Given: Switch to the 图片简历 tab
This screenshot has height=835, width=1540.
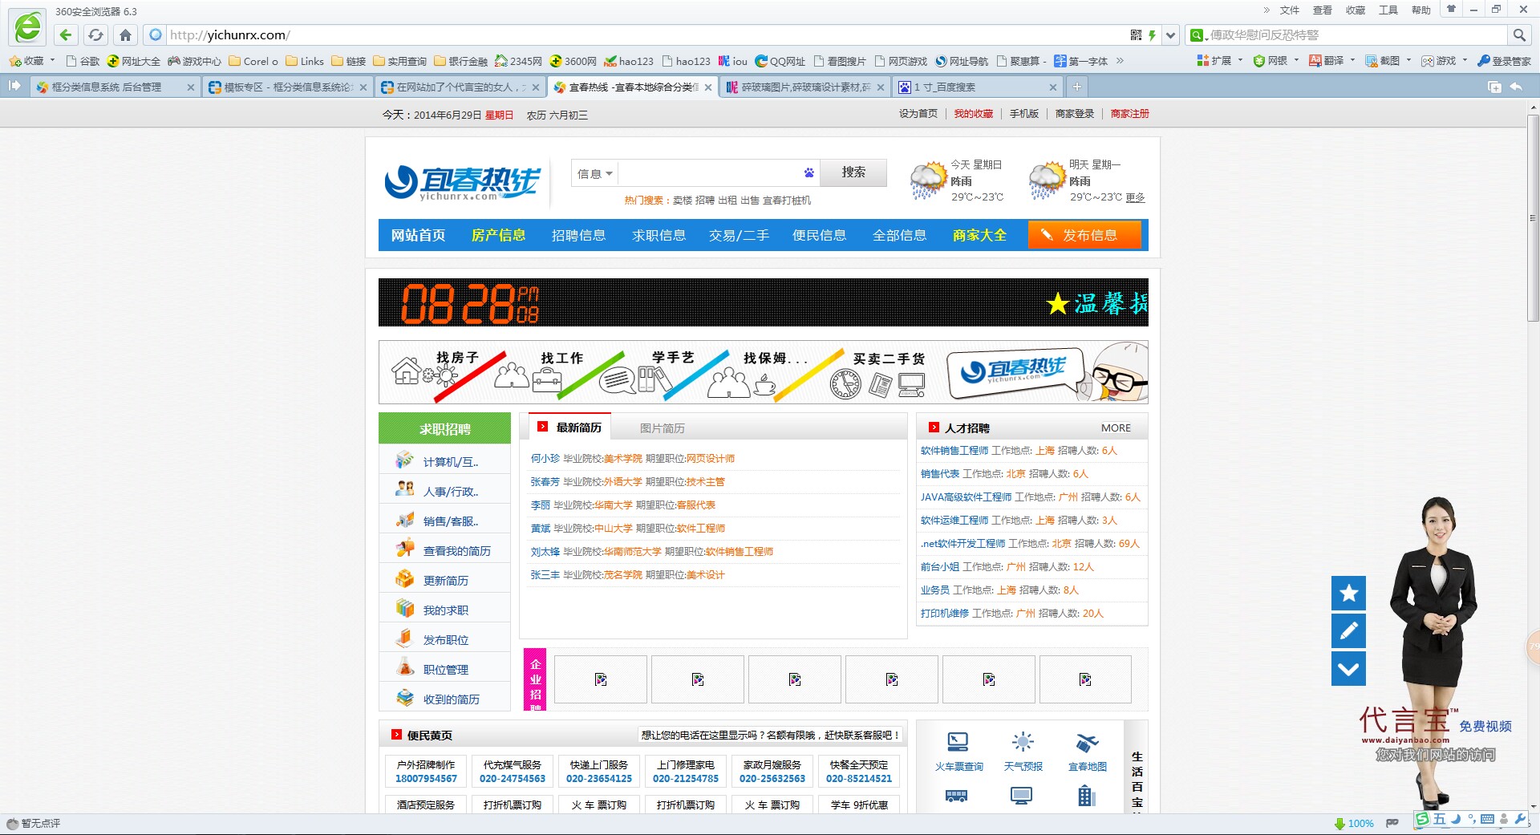Looking at the screenshot, I should click(662, 428).
